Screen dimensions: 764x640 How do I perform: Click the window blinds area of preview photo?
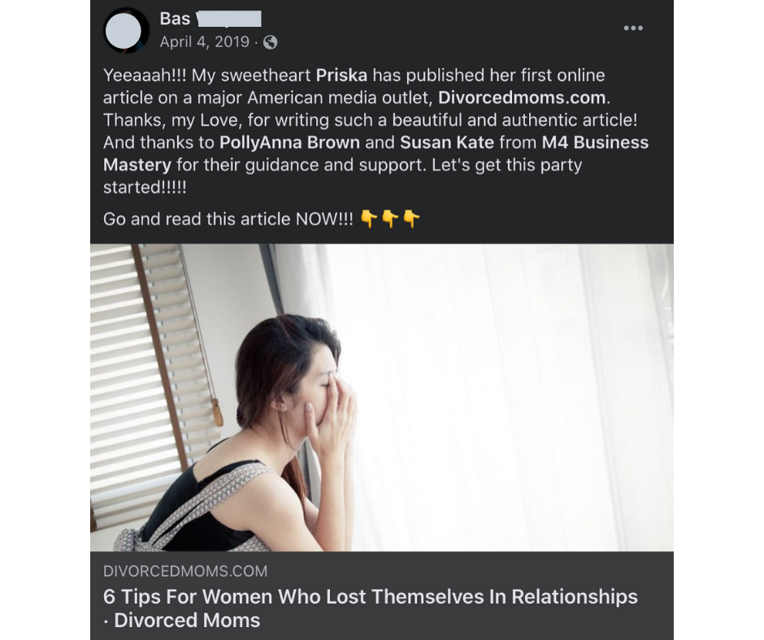(x=146, y=380)
